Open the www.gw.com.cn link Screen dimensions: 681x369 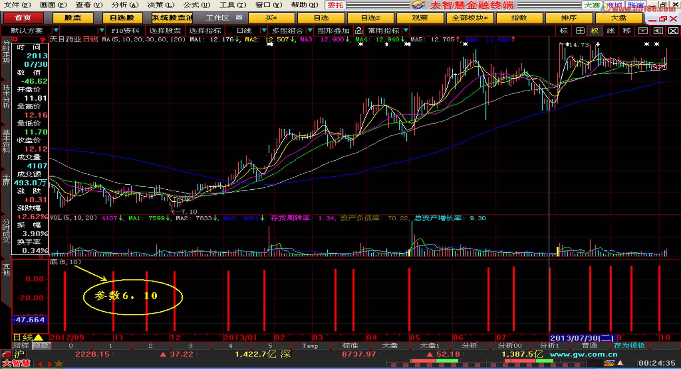pos(583,354)
